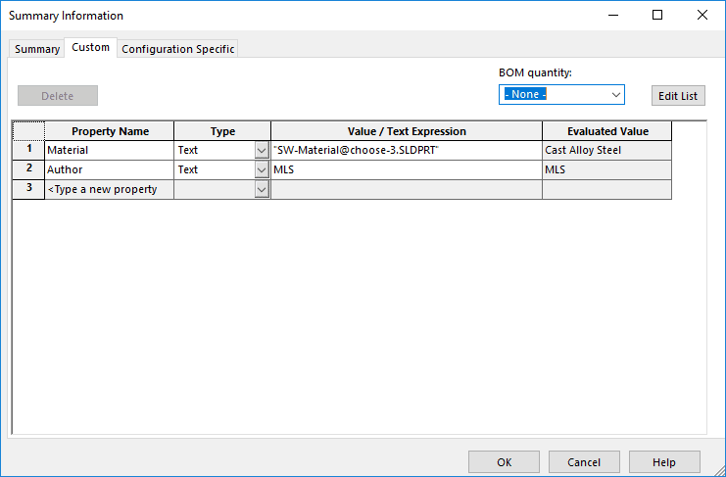Viewport: 726px width, 477px height.
Task: Click the Evaluated Value column header
Action: click(x=607, y=131)
